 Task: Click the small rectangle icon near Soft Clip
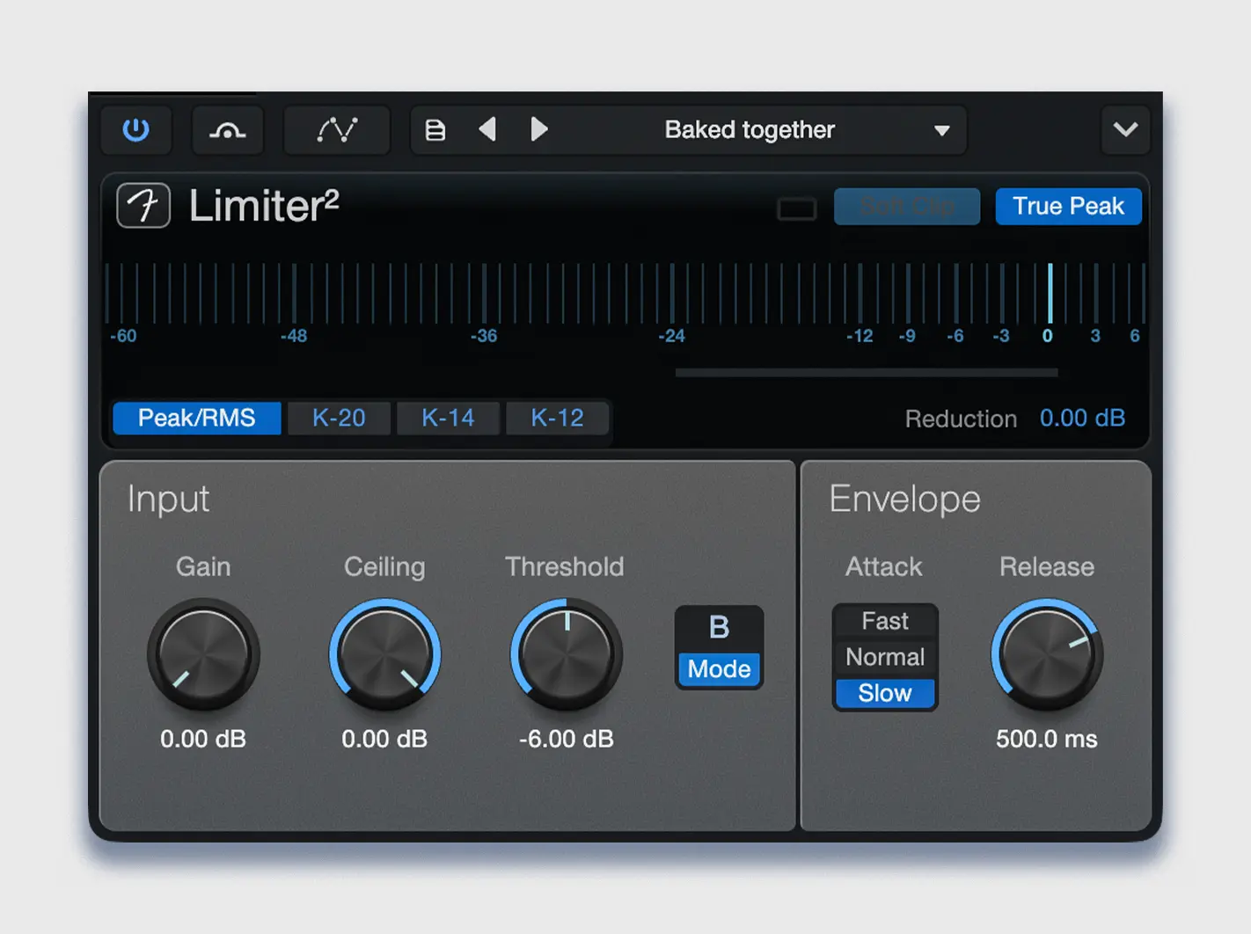point(796,208)
